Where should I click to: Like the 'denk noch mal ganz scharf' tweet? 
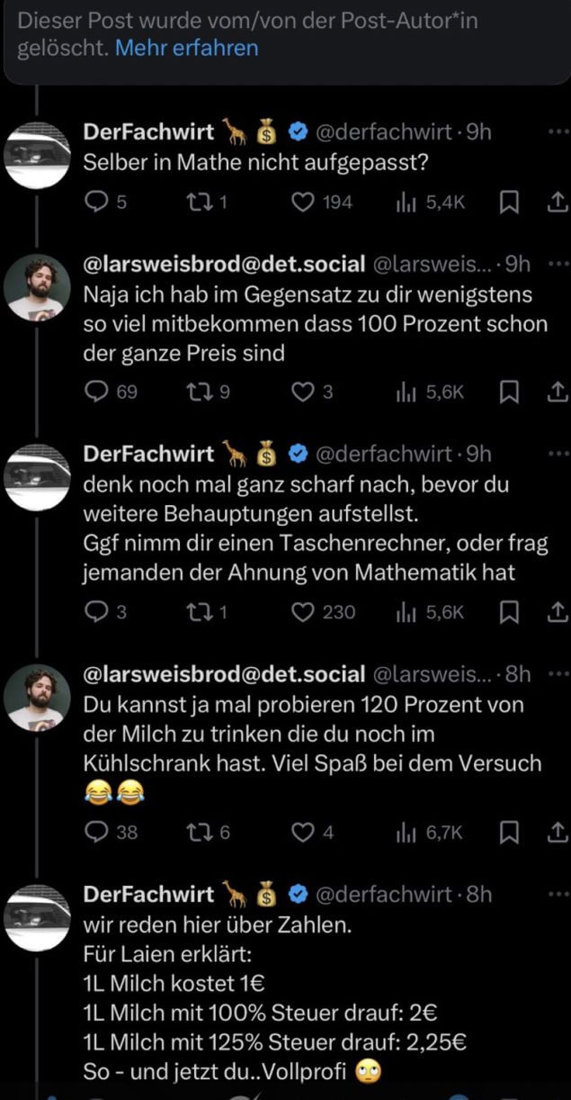[304, 612]
